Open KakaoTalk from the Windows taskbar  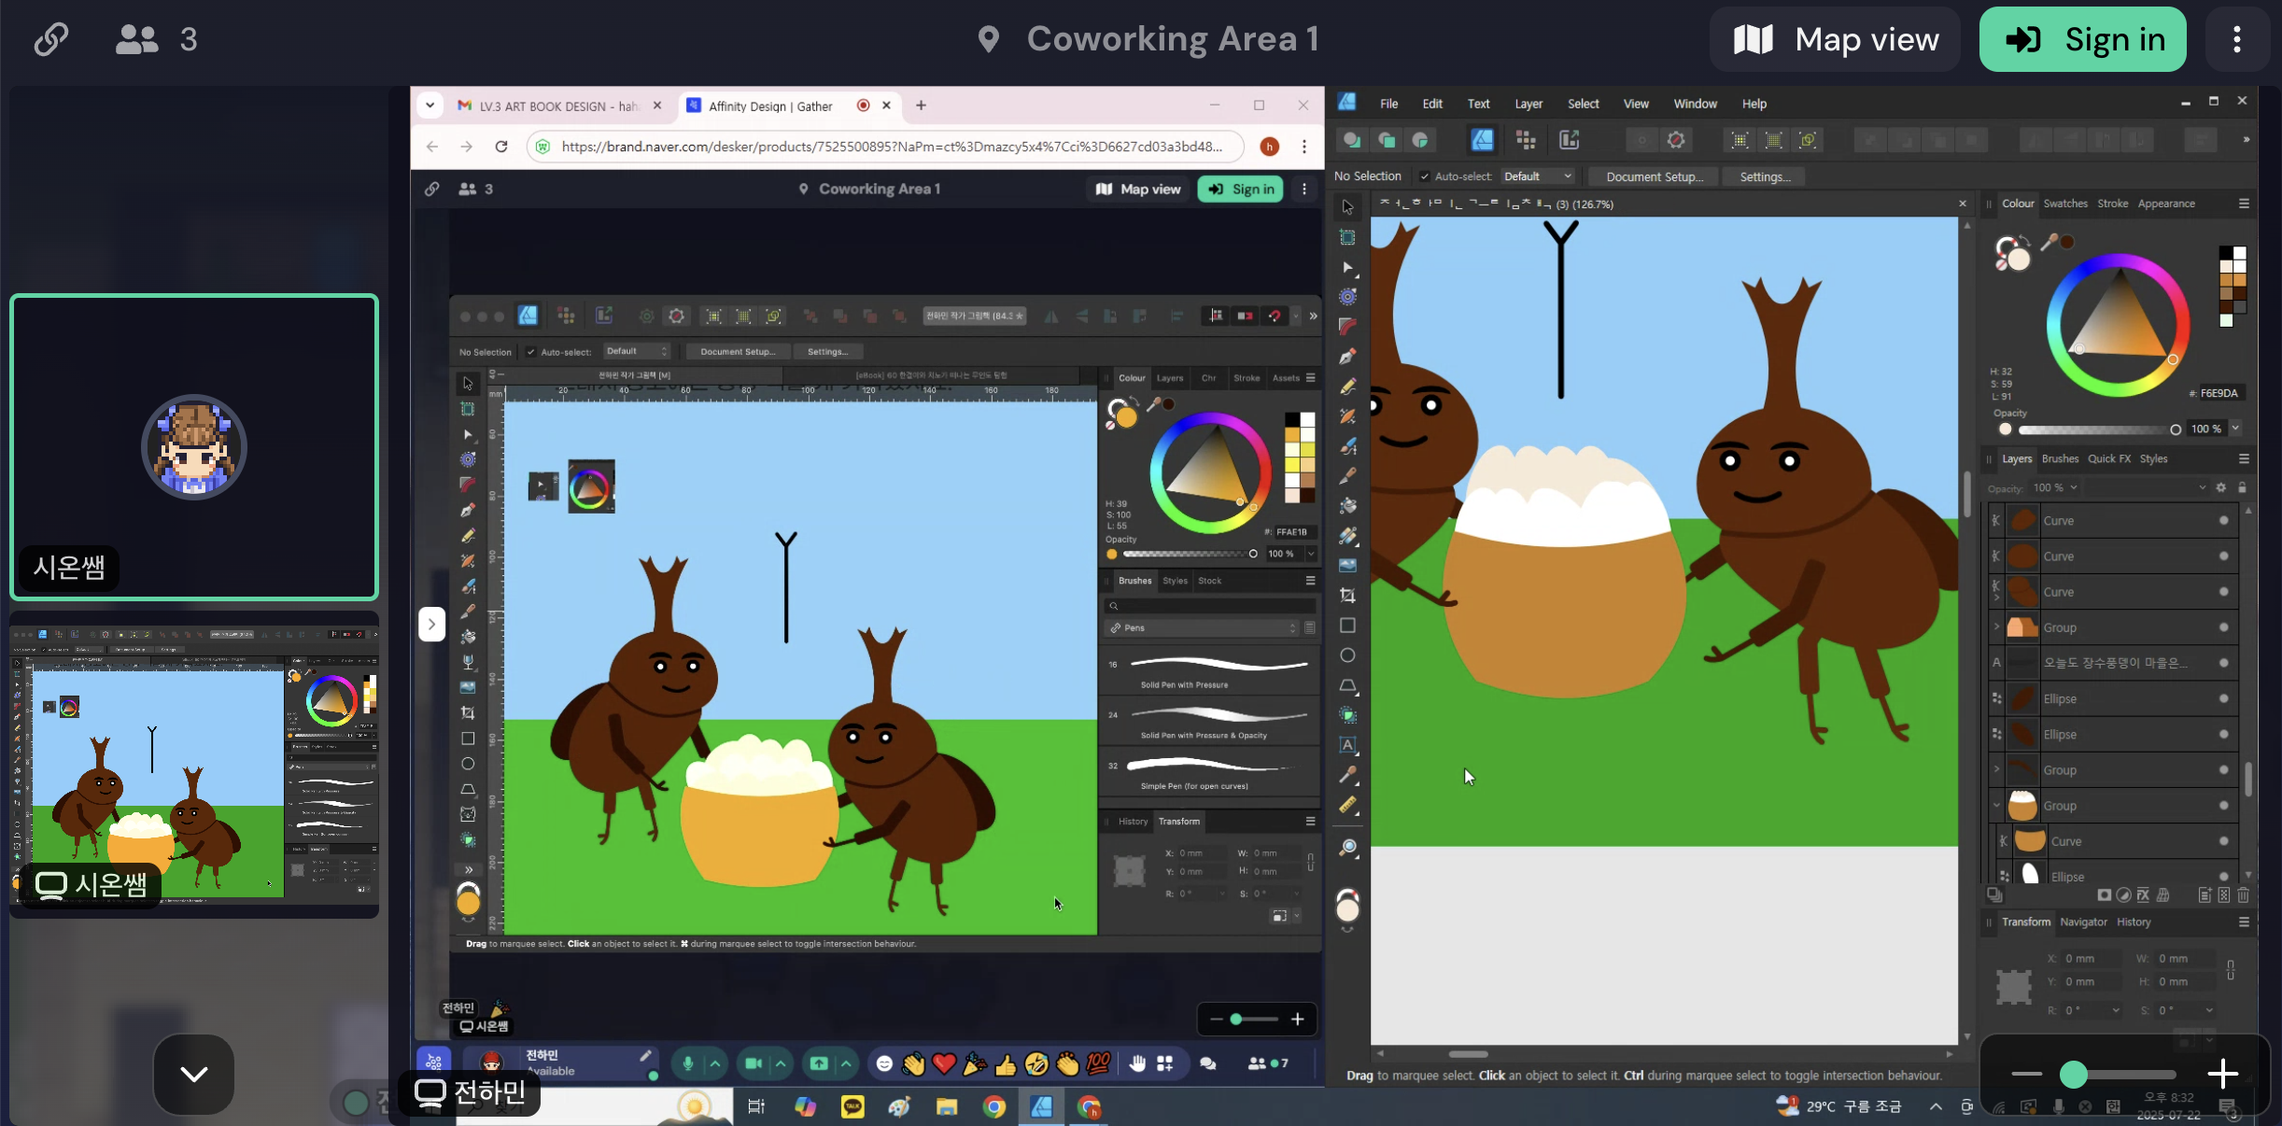point(852,1106)
